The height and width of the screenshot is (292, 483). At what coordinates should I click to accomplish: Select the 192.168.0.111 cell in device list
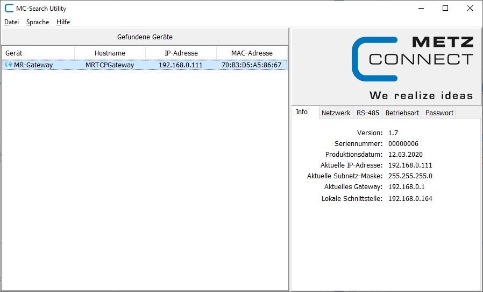pos(181,65)
